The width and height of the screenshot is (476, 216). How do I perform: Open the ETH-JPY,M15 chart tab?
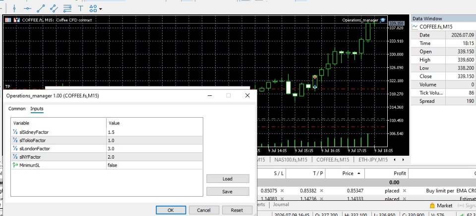coord(373,160)
